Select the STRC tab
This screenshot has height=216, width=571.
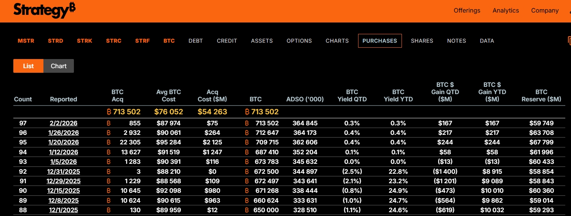[114, 41]
